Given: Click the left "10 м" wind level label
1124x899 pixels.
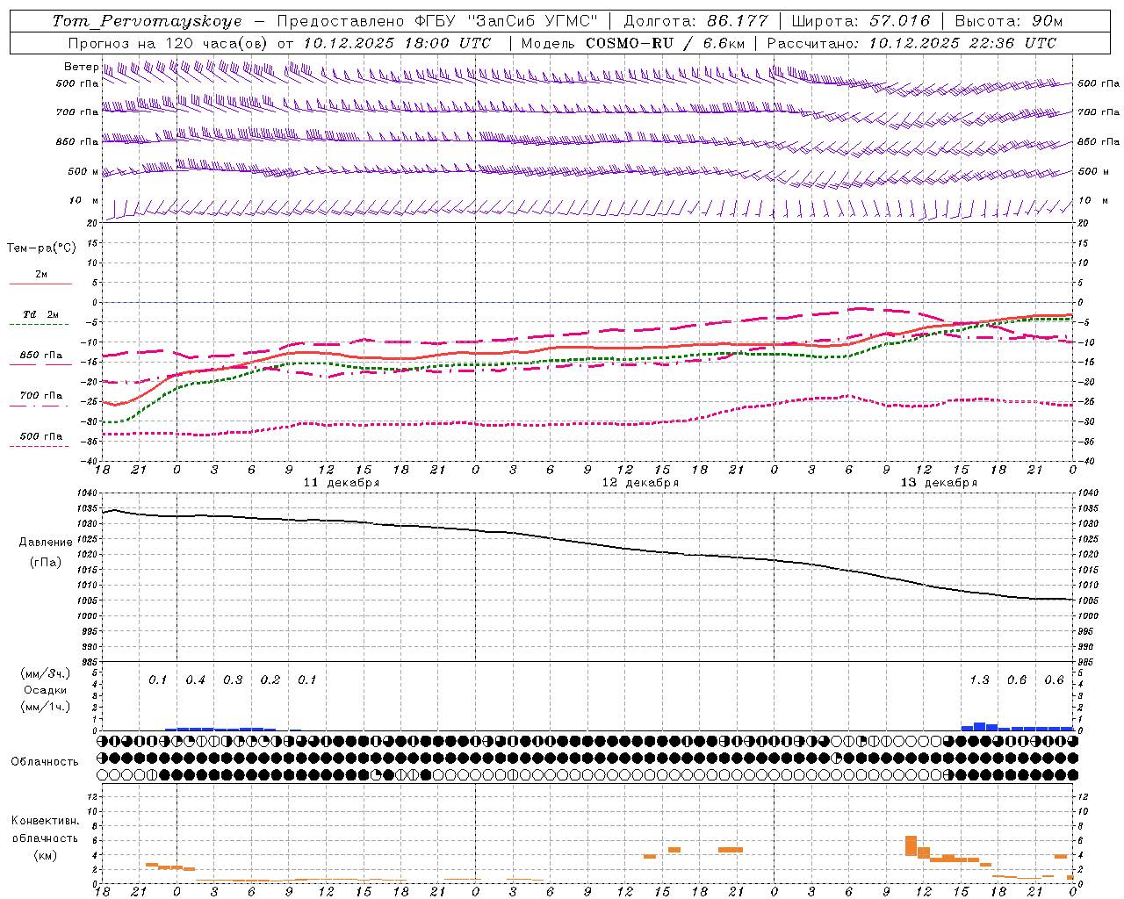Looking at the screenshot, I should click(x=84, y=201).
